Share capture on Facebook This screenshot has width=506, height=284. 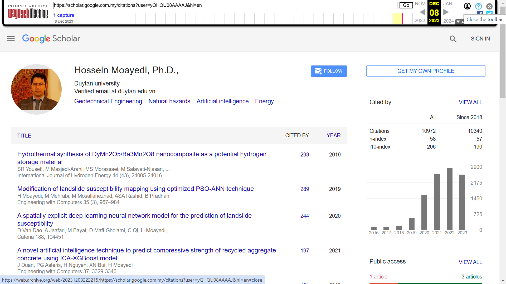tap(480, 13)
